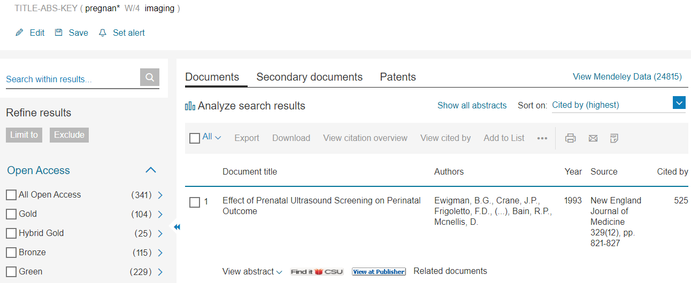This screenshot has width=691, height=283.
Task: Click the View Mendeley Data link
Action: click(x=627, y=76)
